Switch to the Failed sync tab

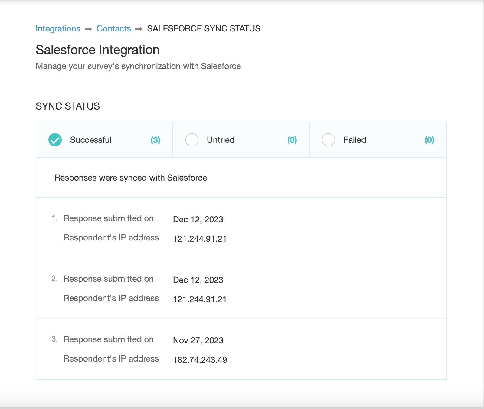(x=355, y=140)
